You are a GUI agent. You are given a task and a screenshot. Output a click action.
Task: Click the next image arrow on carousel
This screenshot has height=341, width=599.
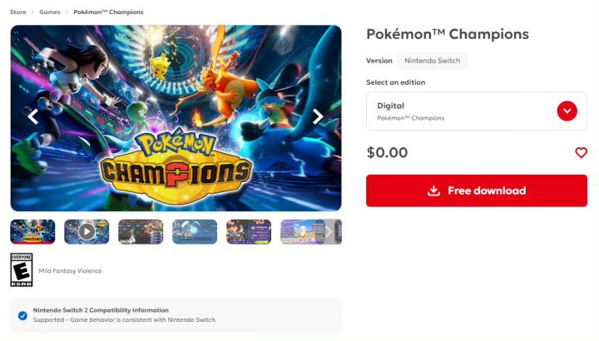click(318, 117)
